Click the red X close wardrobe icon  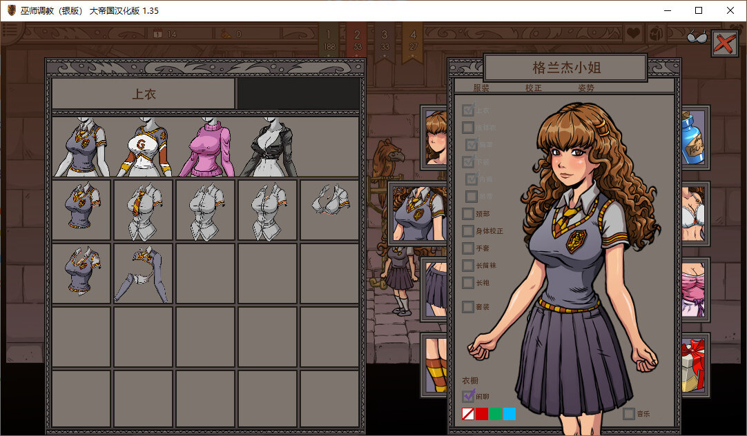tap(724, 43)
